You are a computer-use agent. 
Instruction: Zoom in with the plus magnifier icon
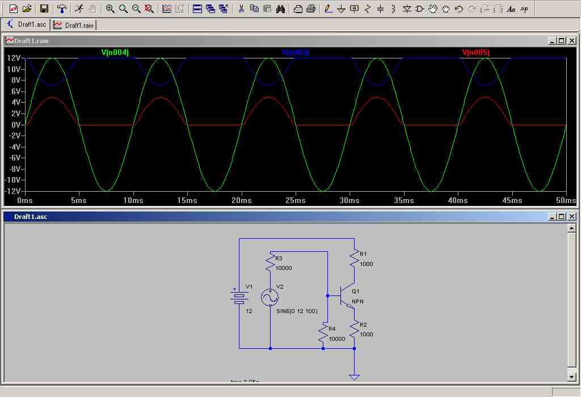110,9
